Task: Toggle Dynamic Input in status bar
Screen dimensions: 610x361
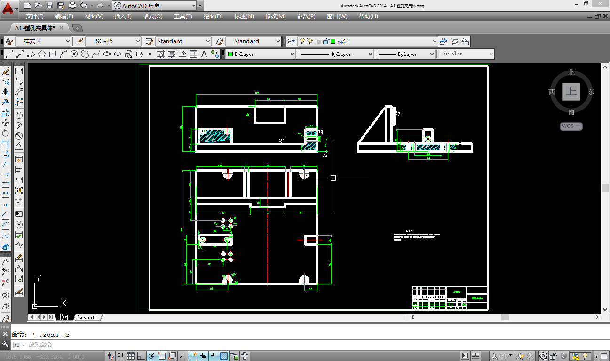Action: 203,356
